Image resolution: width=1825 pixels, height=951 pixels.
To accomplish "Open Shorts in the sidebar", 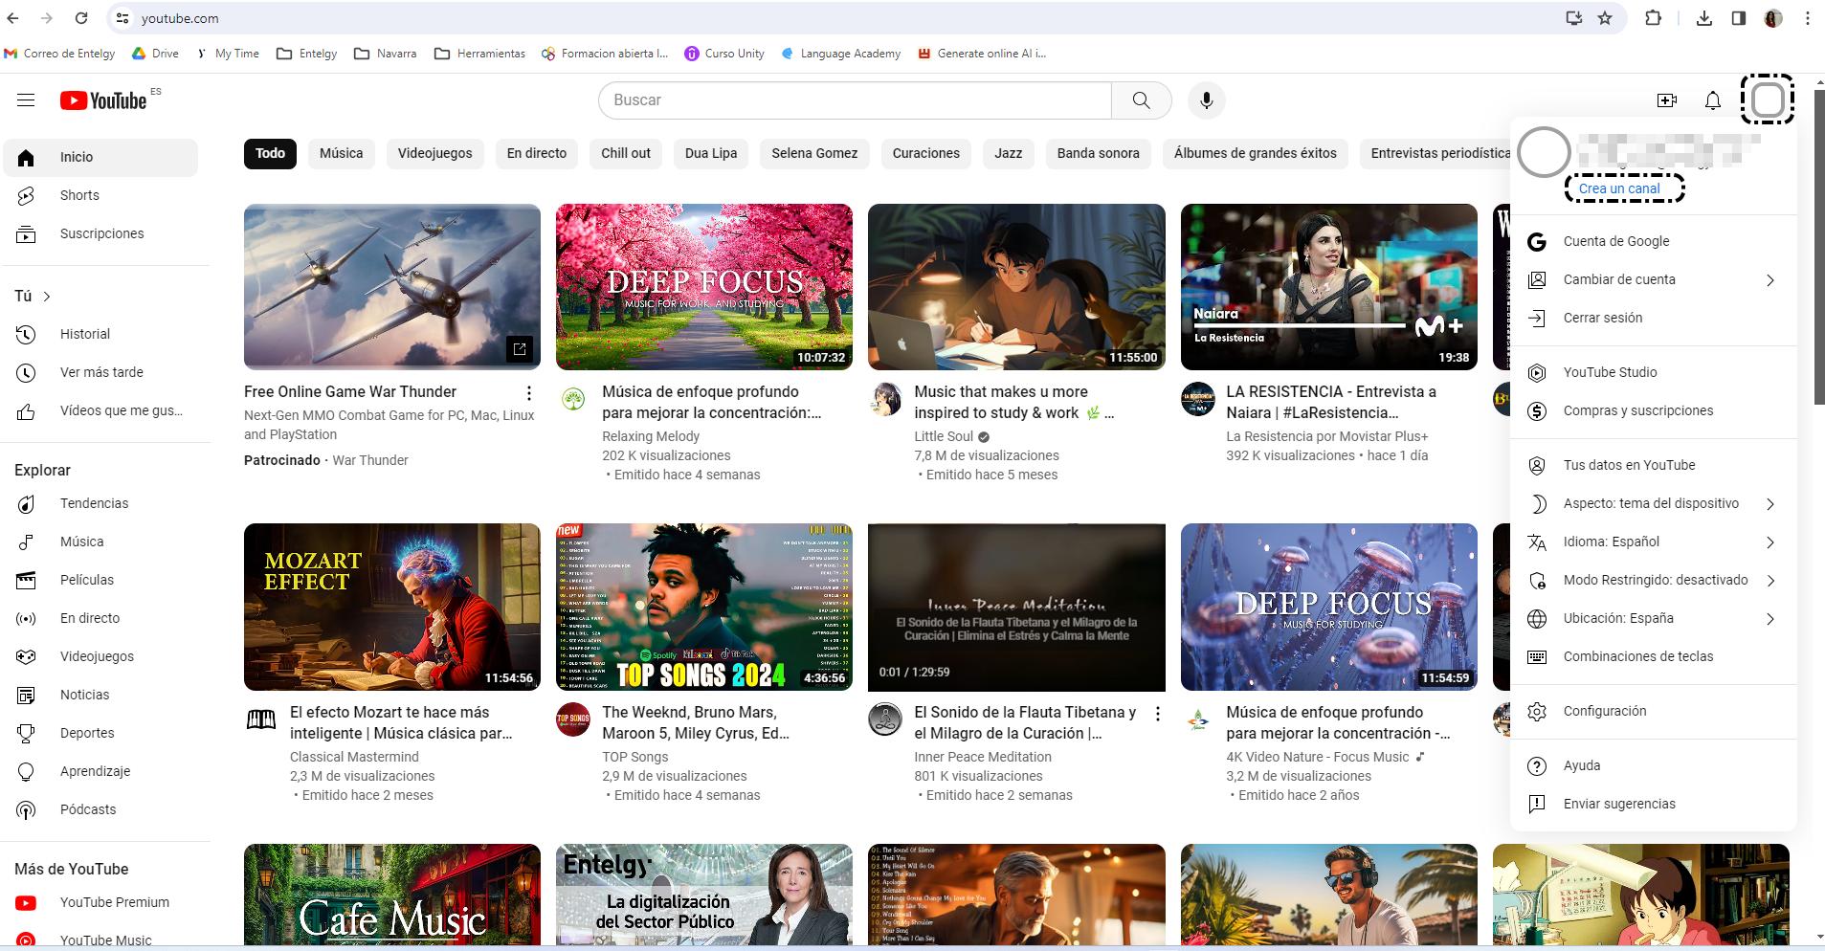I will point(100,195).
